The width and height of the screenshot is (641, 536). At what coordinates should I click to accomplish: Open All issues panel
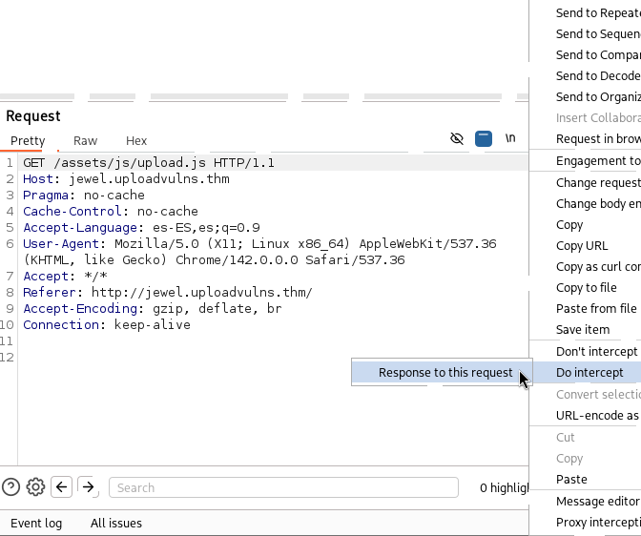[116, 523]
